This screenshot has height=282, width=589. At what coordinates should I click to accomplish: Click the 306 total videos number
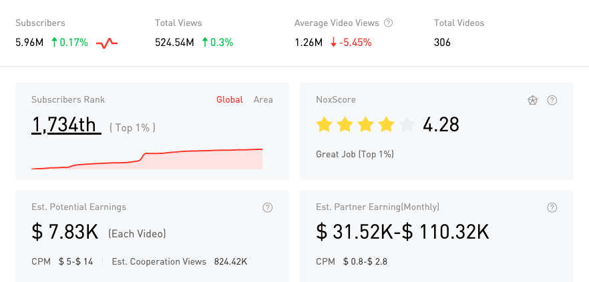click(442, 43)
